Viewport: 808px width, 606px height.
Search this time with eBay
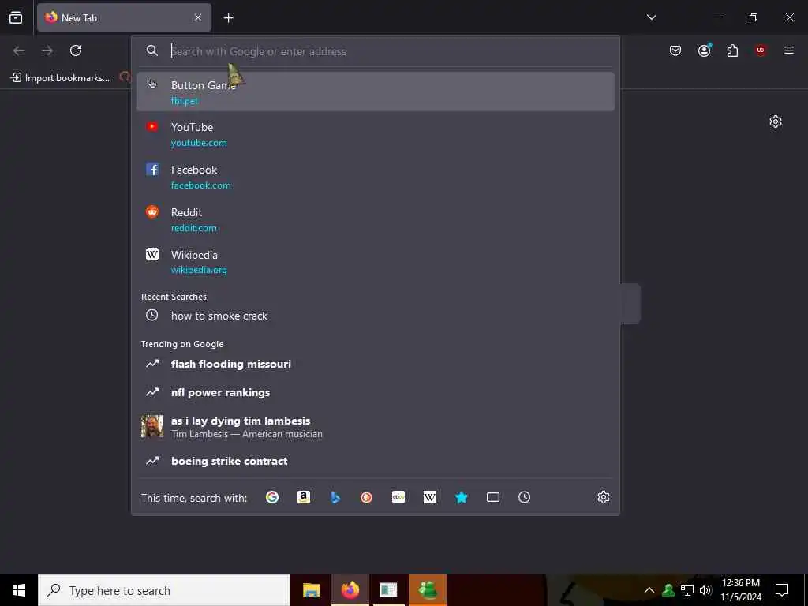pyautogui.click(x=398, y=497)
